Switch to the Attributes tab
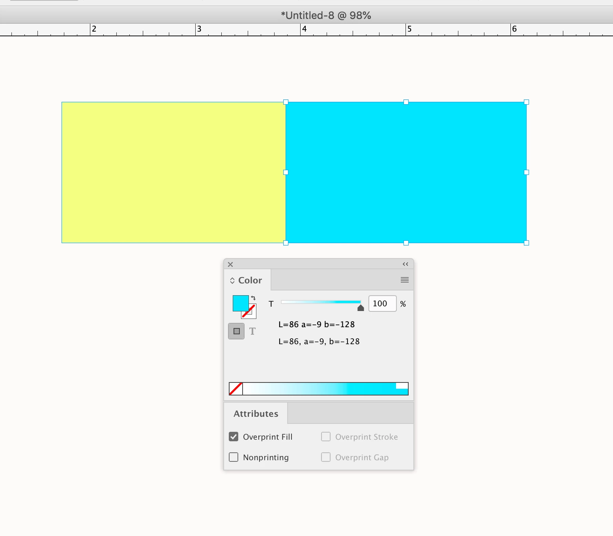The image size is (613, 536). tap(256, 414)
